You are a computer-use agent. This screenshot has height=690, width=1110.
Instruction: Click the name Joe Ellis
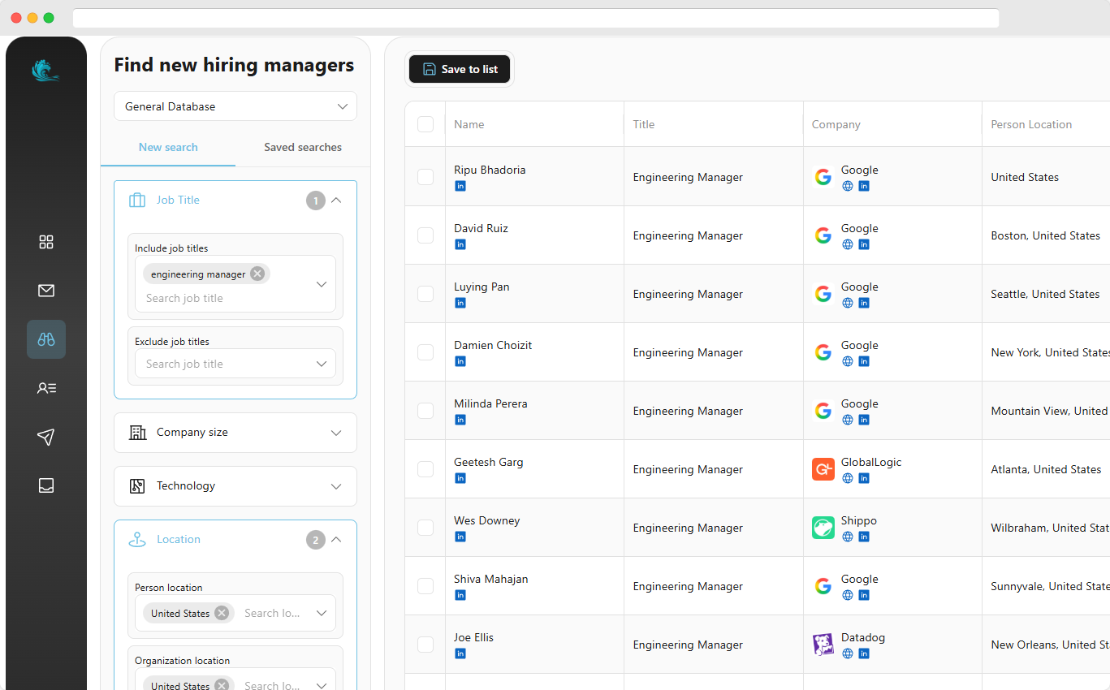click(473, 637)
